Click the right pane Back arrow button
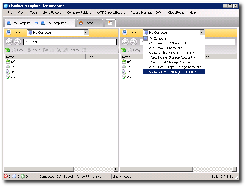The width and height of the screenshot is (246, 187). coord(125,42)
